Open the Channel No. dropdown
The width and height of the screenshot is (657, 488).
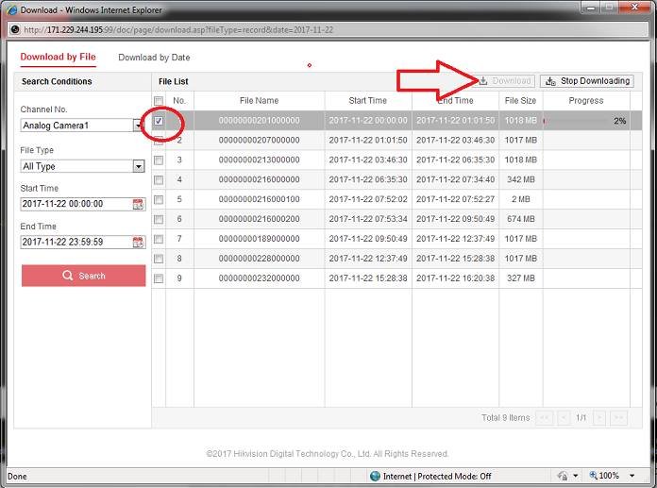coord(138,126)
